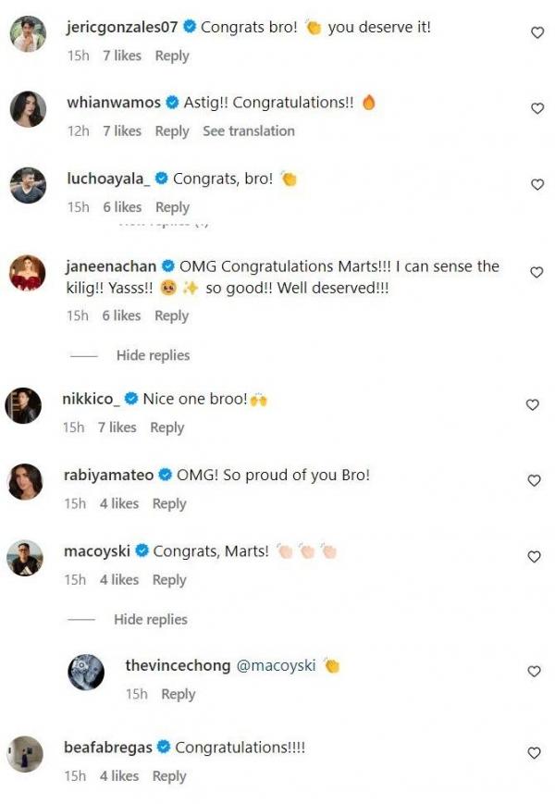Image resolution: width=555 pixels, height=804 pixels.
Task: Reply to rabiyamateo's comment
Action: pyautogui.click(x=169, y=503)
